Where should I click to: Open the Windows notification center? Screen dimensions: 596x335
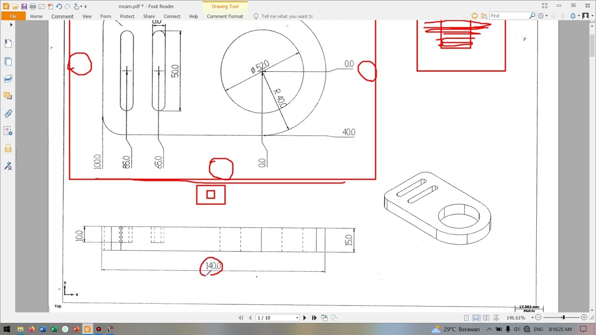(x=583, y=329)
